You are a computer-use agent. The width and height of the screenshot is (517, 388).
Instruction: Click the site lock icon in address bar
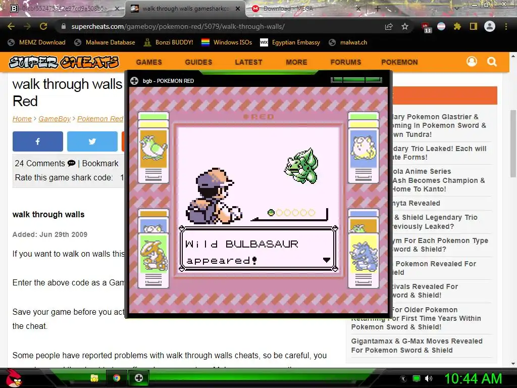point(64,26)
